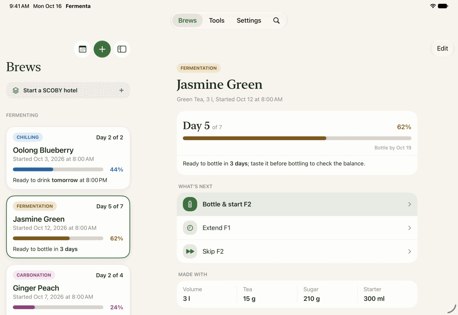The height and width of the screenshot is (315, 458).
Task: Click the Edit button
Action: 442,48
